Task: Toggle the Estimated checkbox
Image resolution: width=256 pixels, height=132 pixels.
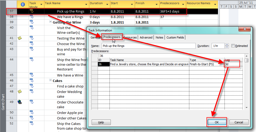Action: [x=233, y=46]
